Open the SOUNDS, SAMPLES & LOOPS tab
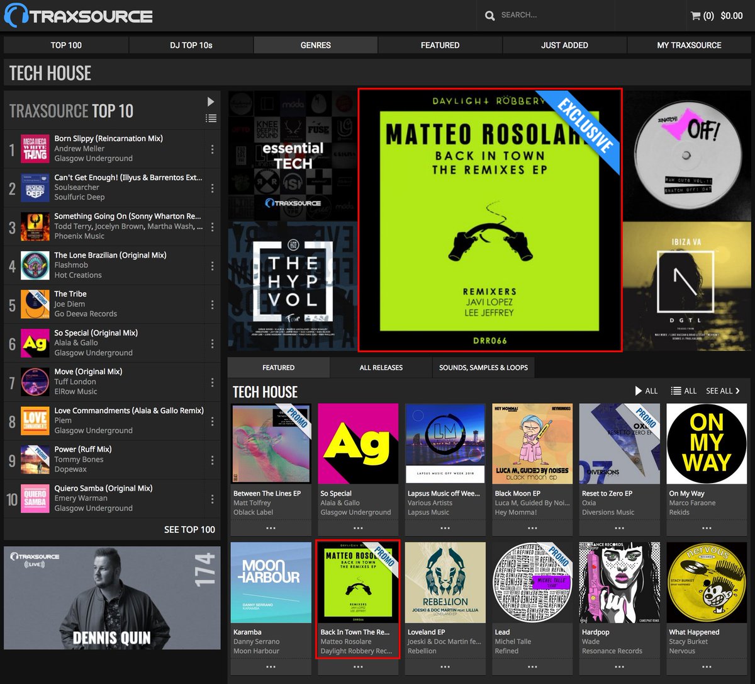The width and height of the screenshot is (755, 684). coord(483,367)
